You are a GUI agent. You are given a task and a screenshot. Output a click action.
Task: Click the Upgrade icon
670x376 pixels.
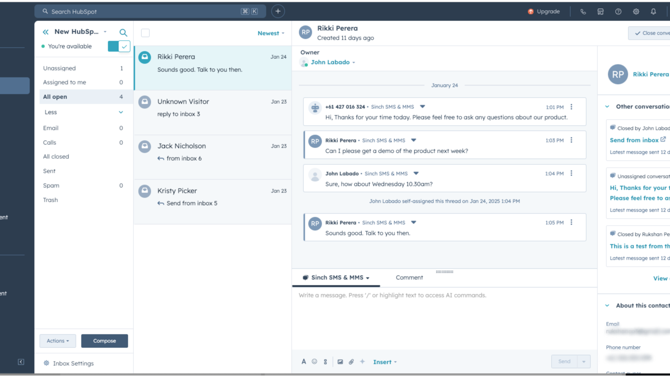click(x=530, y=12)
